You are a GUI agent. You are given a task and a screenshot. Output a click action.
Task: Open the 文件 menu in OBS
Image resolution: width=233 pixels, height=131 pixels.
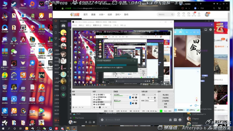(74, 25)
